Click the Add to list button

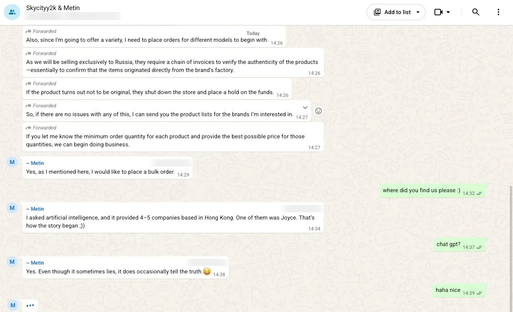[396, 12]
